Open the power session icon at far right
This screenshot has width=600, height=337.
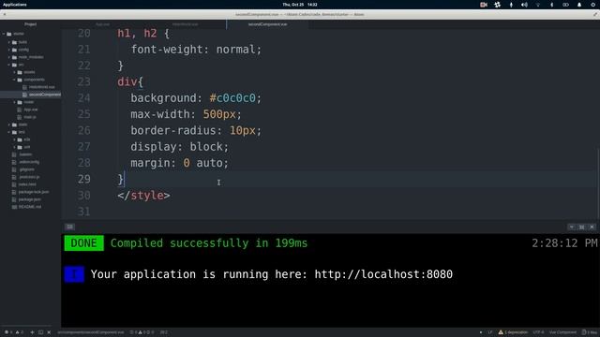[x=592, y=5]
